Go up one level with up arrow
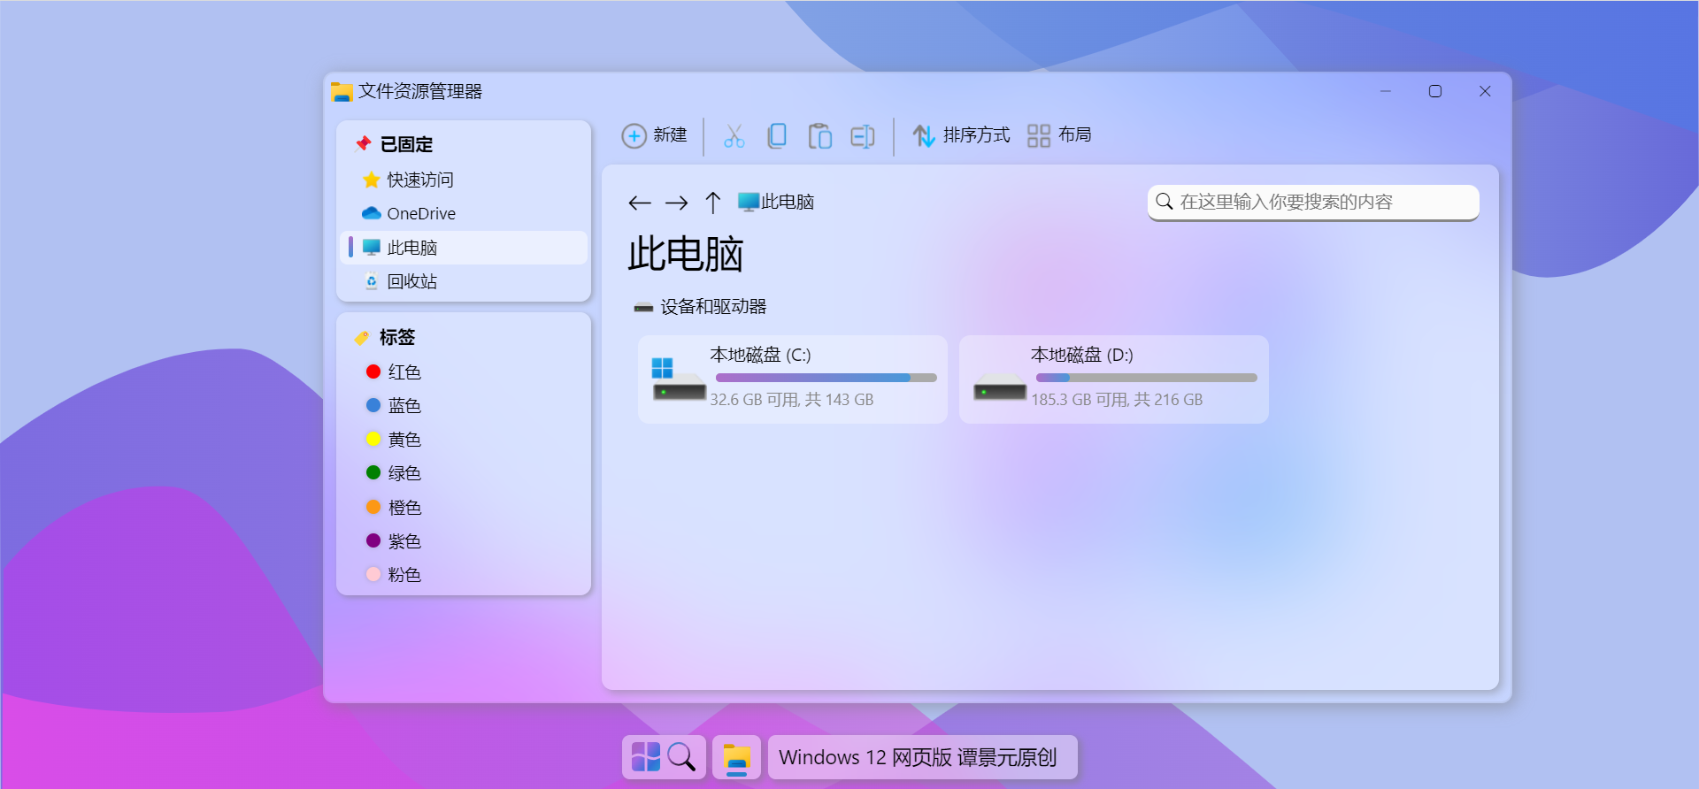The image size is (1699, 789). 713,203
